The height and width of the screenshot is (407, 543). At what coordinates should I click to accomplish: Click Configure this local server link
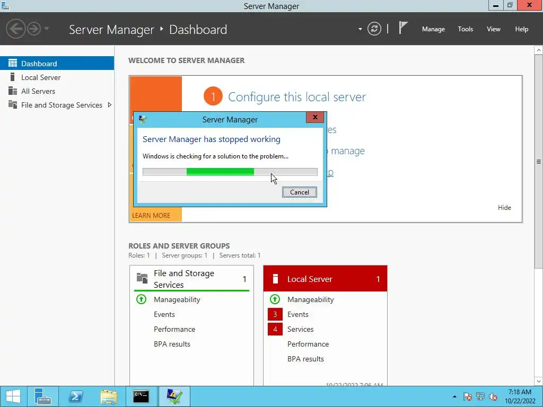tap(297, 97)
